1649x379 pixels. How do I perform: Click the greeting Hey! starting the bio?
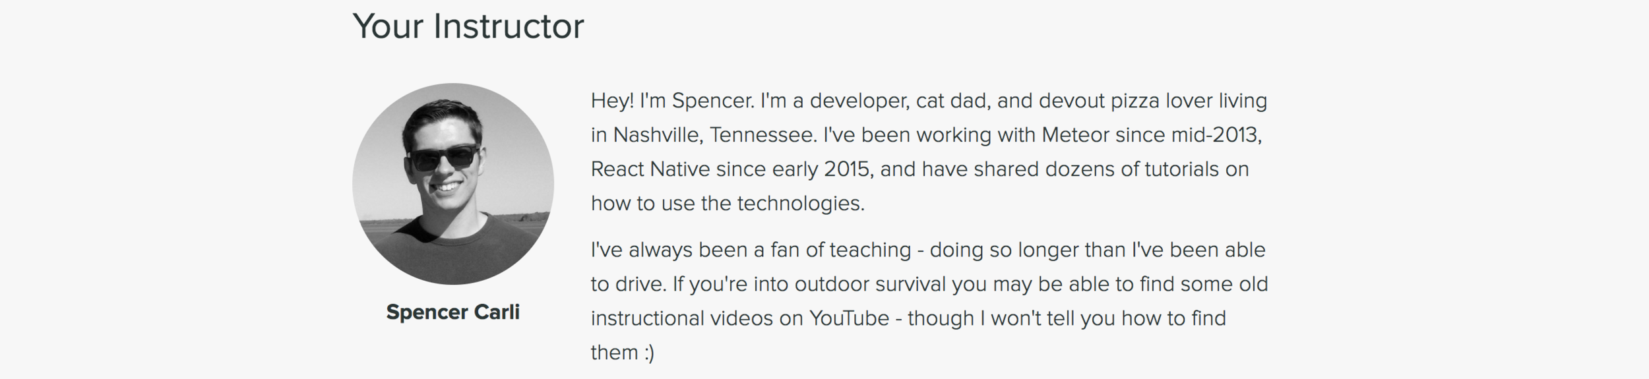[x=612, y=101]
